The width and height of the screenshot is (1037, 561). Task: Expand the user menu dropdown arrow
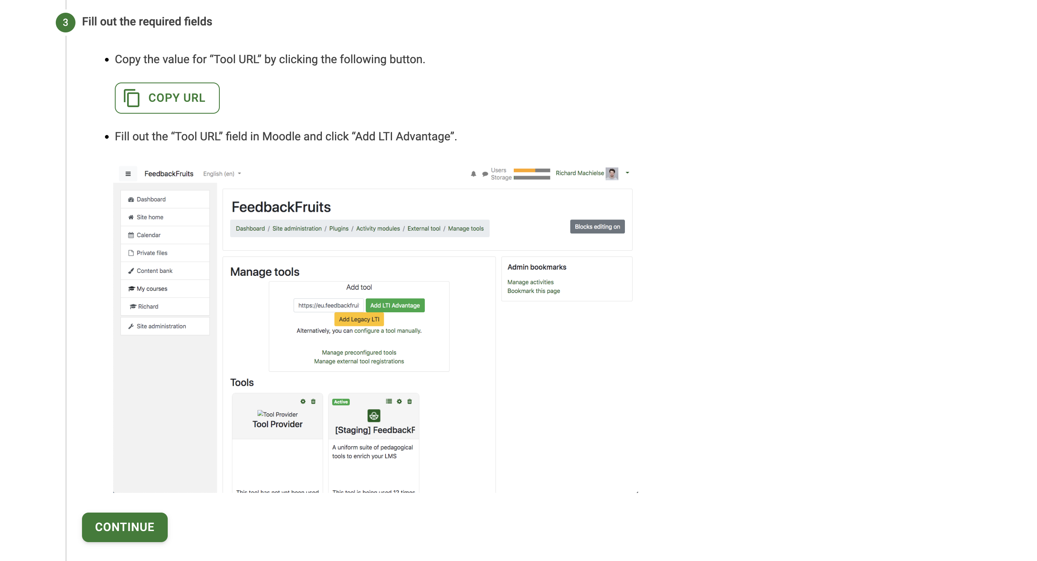627,173
